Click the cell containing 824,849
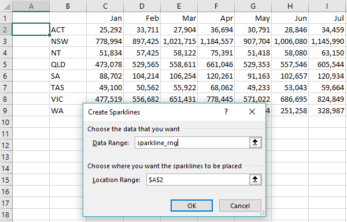The image size is (347, 222). click(328, 99)
